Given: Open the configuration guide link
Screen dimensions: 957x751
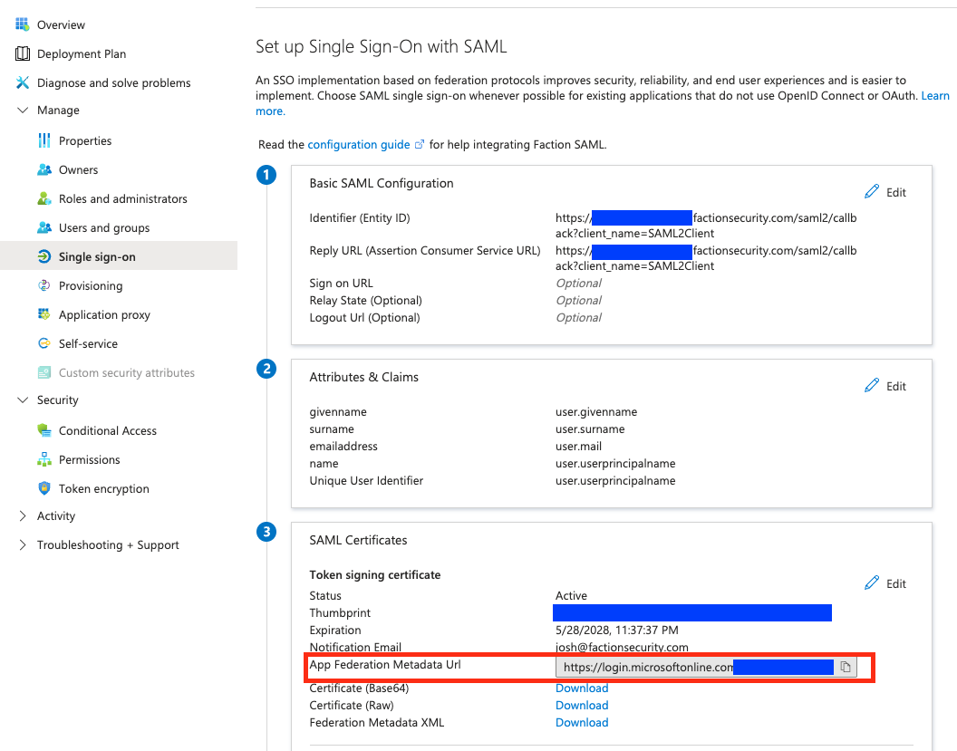Looking at the screenshot, I should click(358, 145).
